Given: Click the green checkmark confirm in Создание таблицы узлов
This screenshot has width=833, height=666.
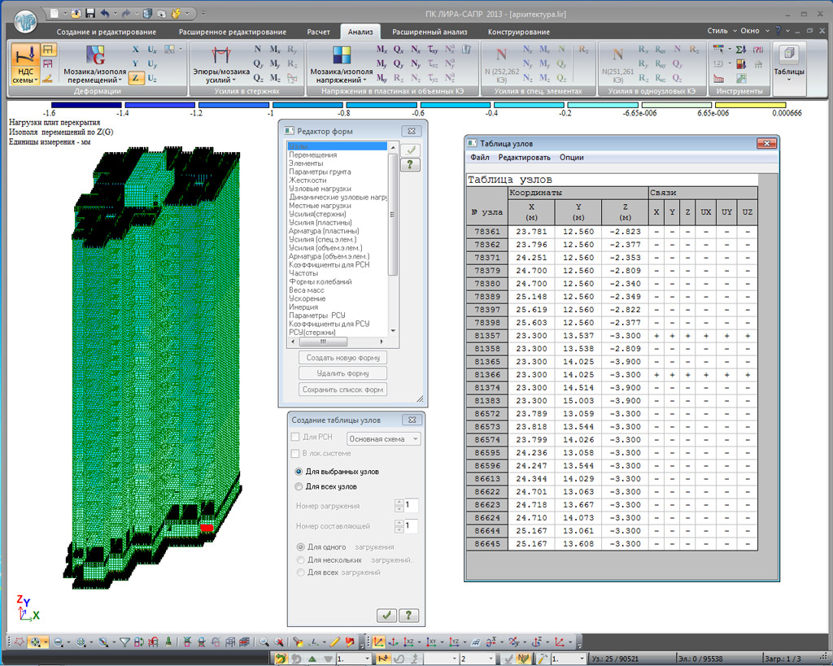Looking at the screenshot, I should (x=387, y=615).
